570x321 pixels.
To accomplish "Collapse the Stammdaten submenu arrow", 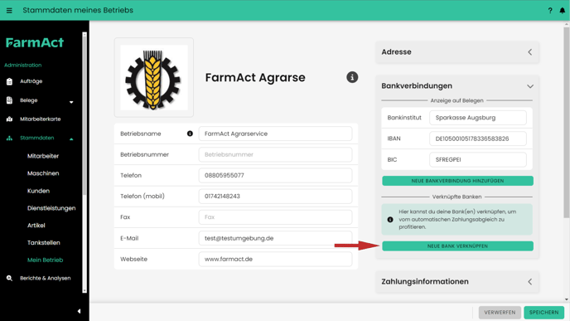I will click(x=71, y=139).
